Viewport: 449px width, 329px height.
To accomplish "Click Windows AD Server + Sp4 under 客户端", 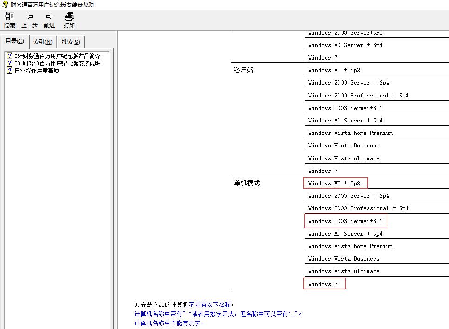I will tap(345, 121).
